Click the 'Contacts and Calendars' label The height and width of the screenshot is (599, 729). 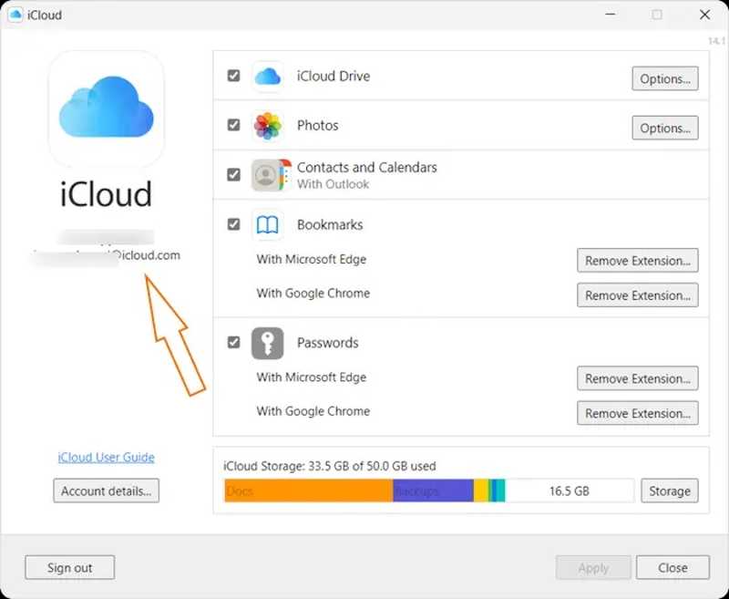coord(367,168)
